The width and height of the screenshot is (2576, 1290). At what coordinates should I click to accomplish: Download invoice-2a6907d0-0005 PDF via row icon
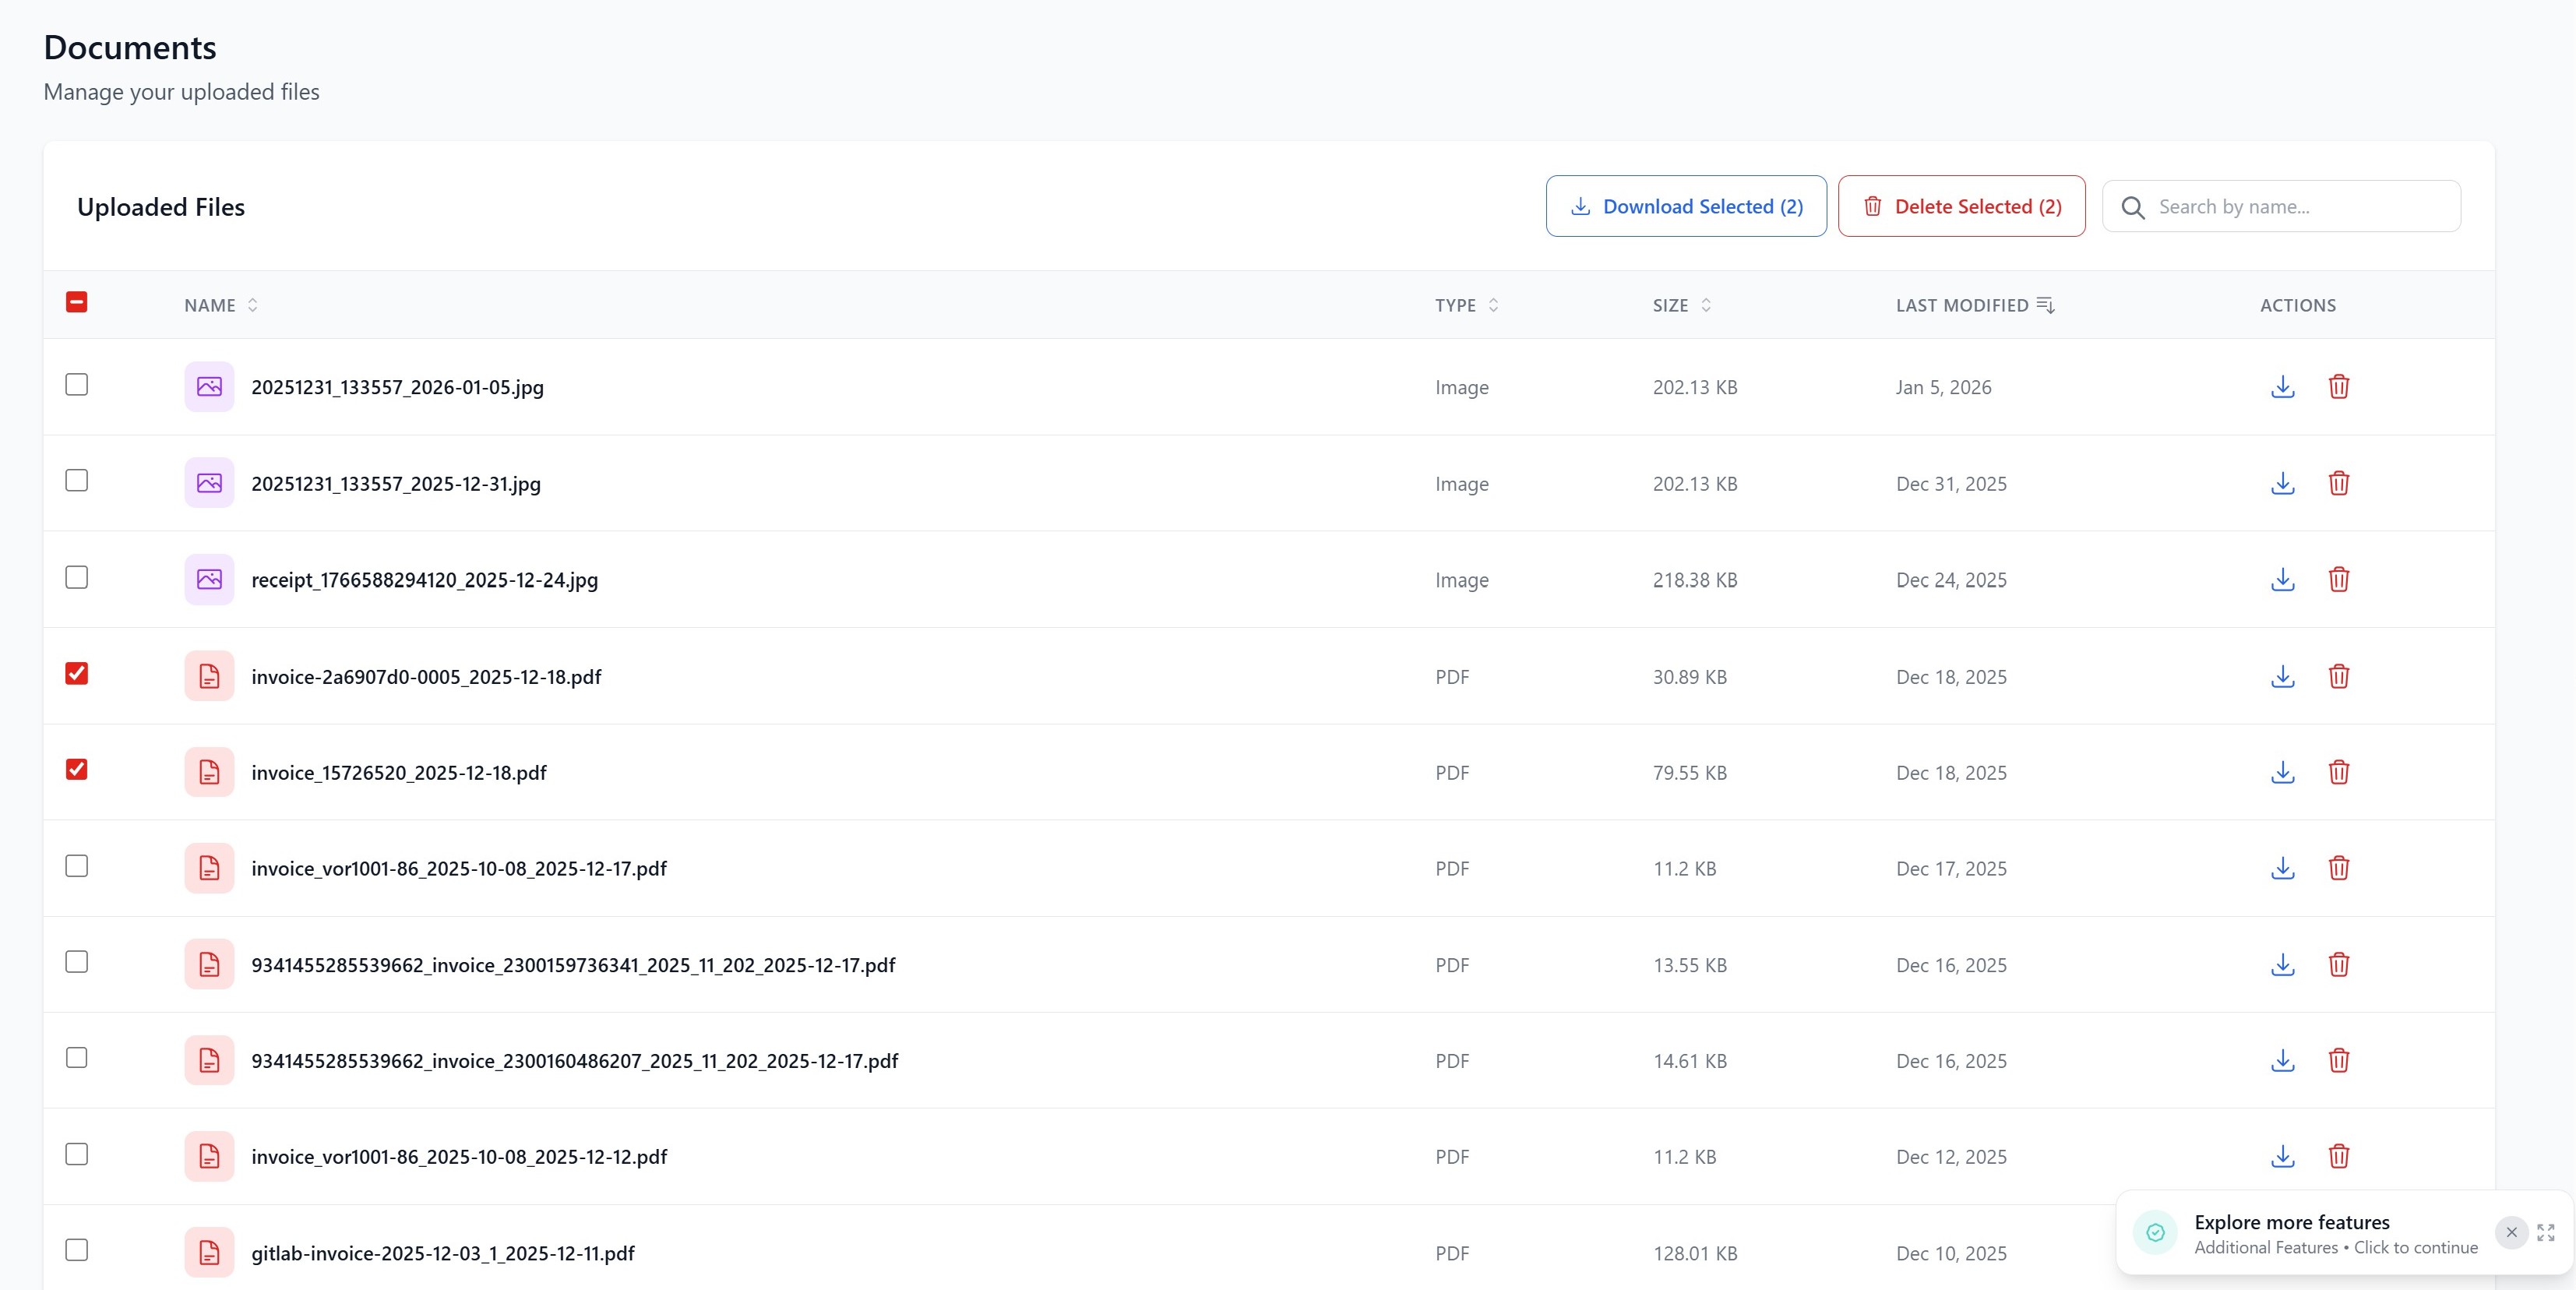[2282, 677]
